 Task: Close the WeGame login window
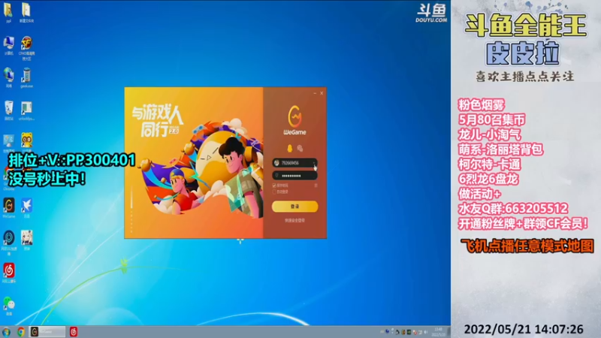[322, 93]
